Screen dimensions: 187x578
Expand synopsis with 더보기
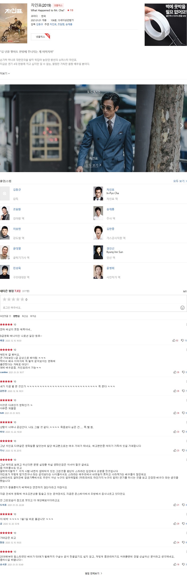coord(5,73)
